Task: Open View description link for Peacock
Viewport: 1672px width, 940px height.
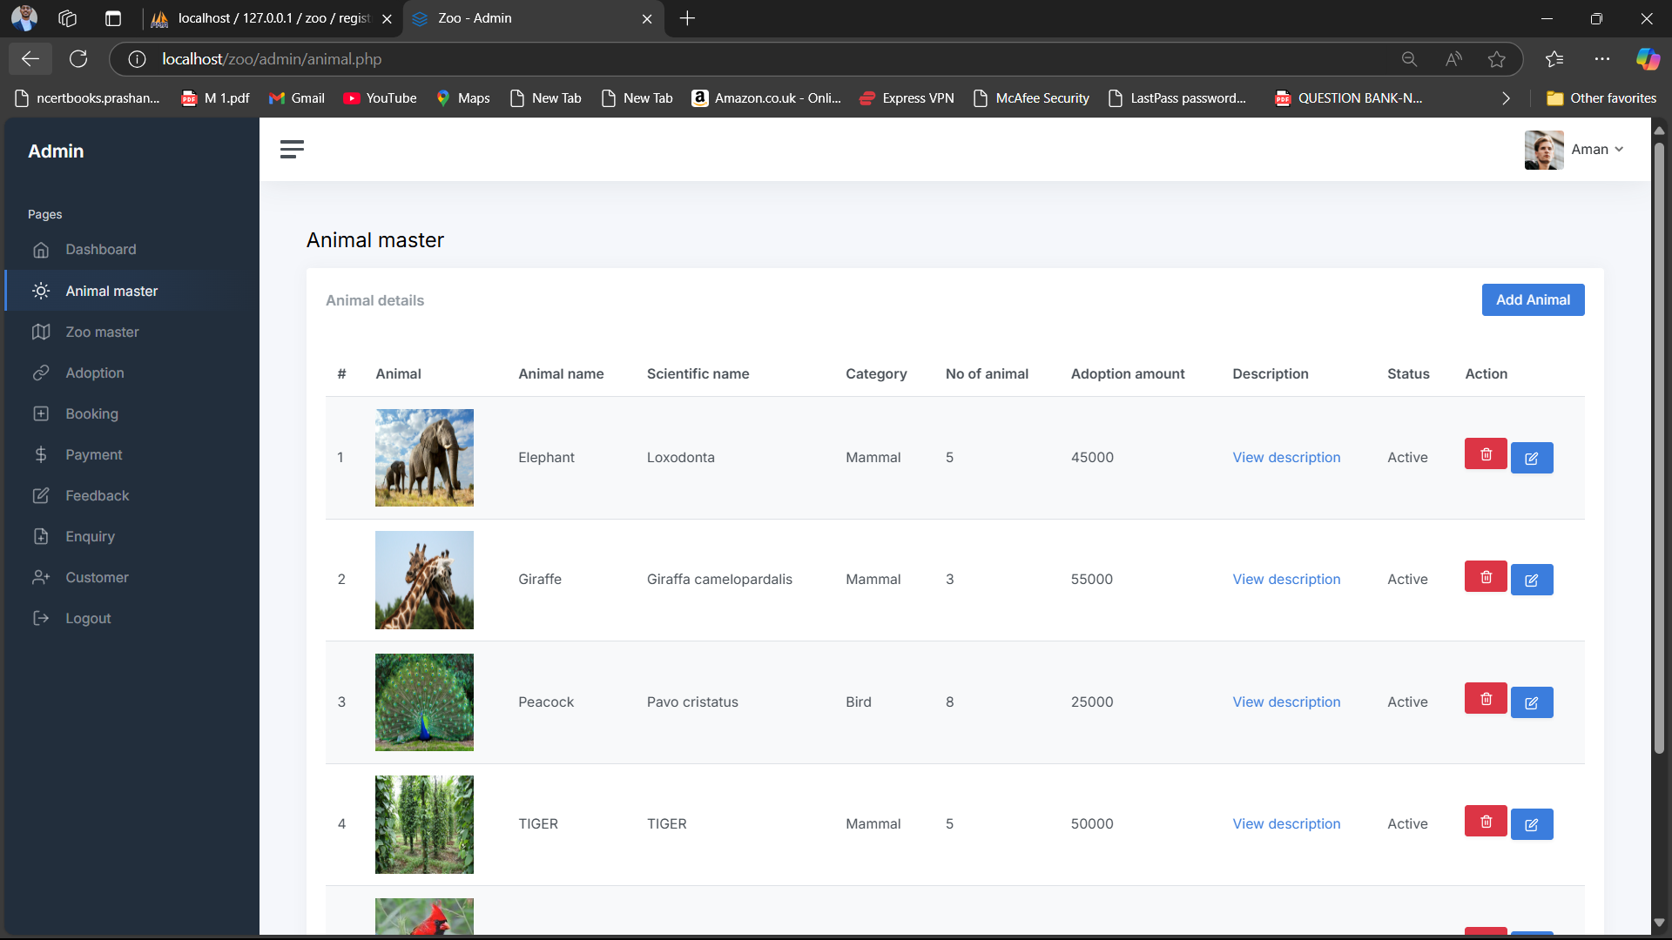Action: point(1286,702)
